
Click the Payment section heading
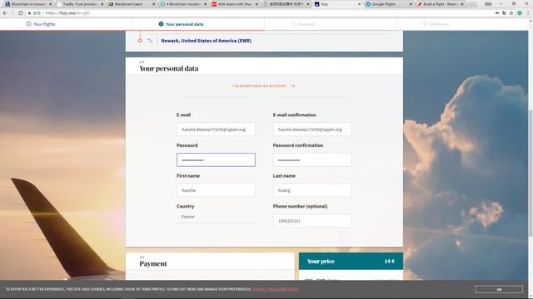153,264
